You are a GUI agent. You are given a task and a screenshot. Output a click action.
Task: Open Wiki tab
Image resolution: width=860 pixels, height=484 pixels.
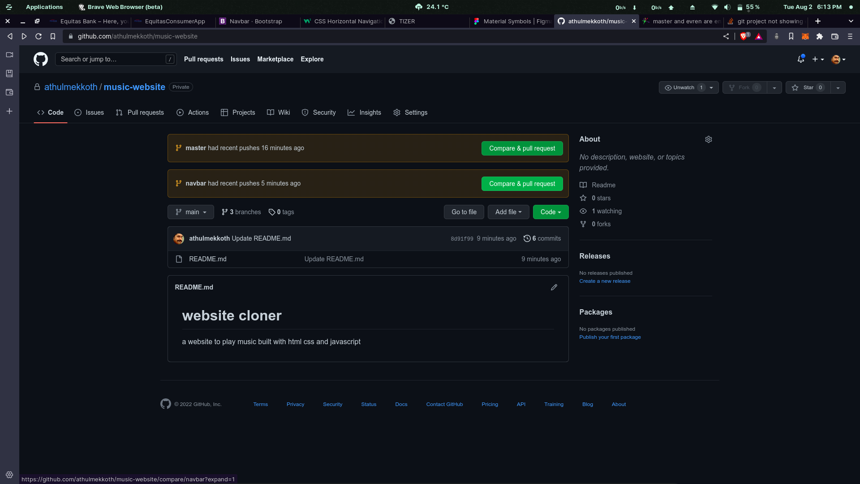coord(279,112)
